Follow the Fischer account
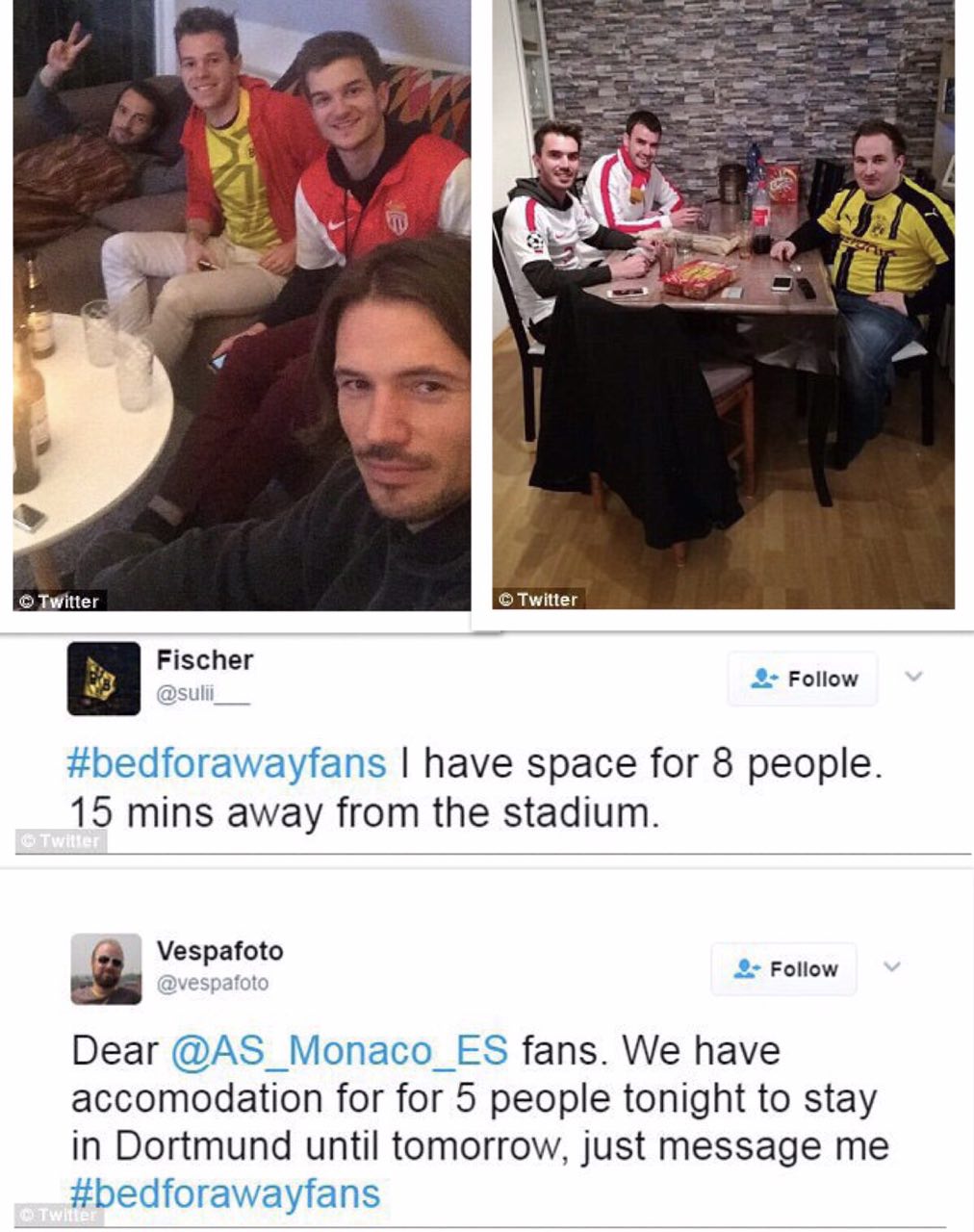Screen dimensions: 974x1232 coord(803,679)
